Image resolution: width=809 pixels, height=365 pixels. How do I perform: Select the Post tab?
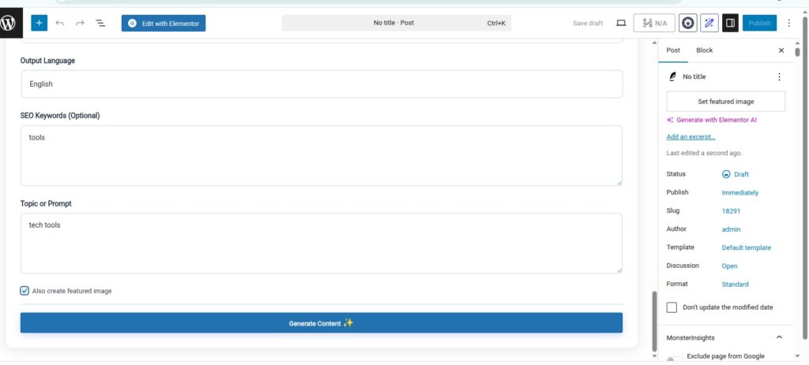coord(673,50)
